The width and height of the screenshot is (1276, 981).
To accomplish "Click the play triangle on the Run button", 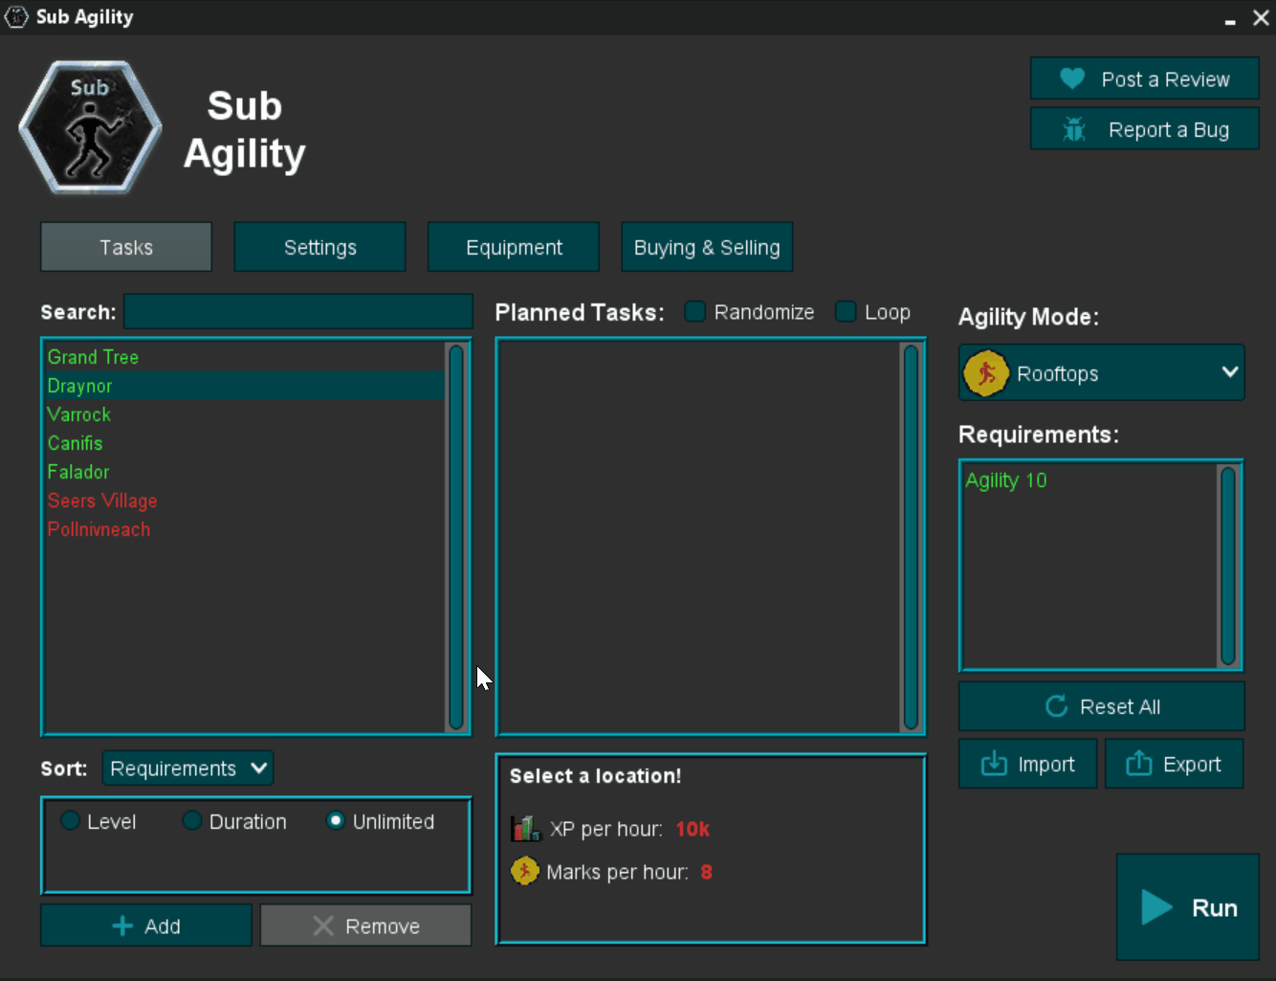I will (x=1155, y=907).
